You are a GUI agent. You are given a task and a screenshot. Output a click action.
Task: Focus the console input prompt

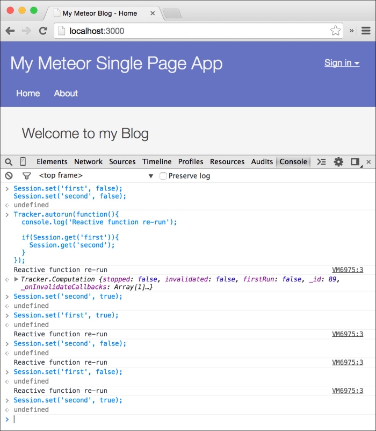[x=192, y=419]
